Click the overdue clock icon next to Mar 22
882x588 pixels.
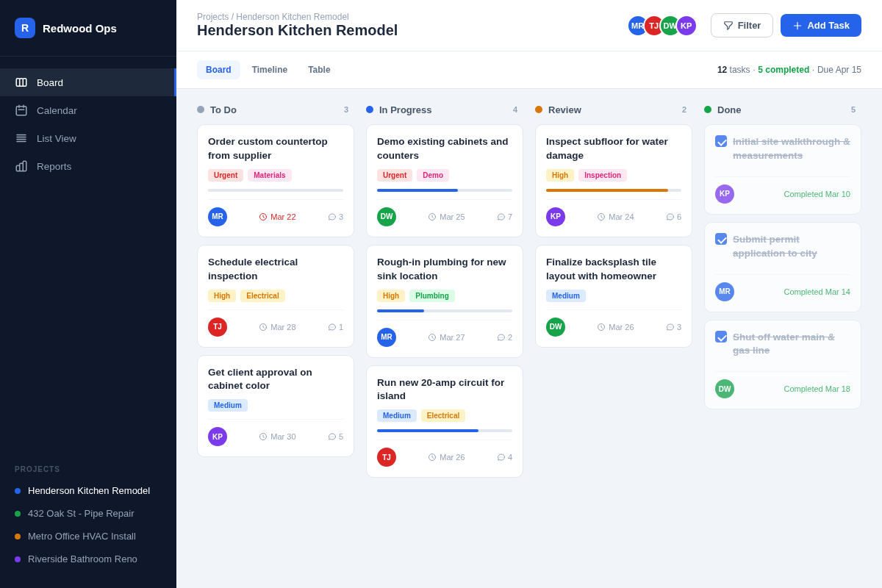[263, 216]
